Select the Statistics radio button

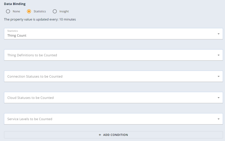pyautogui.click(x=29, y=11)
